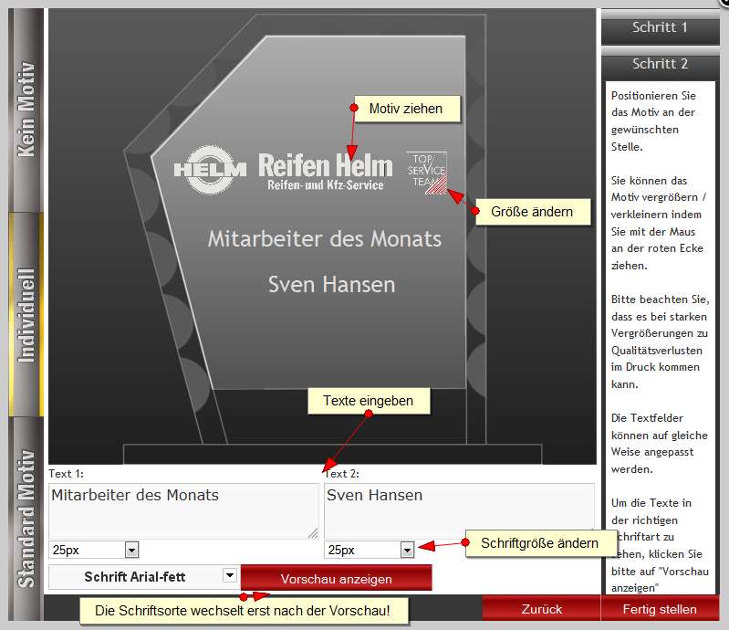729x630 pixels.
Task: Expand the Schritt 2 panel
Action: click(660, 64)
